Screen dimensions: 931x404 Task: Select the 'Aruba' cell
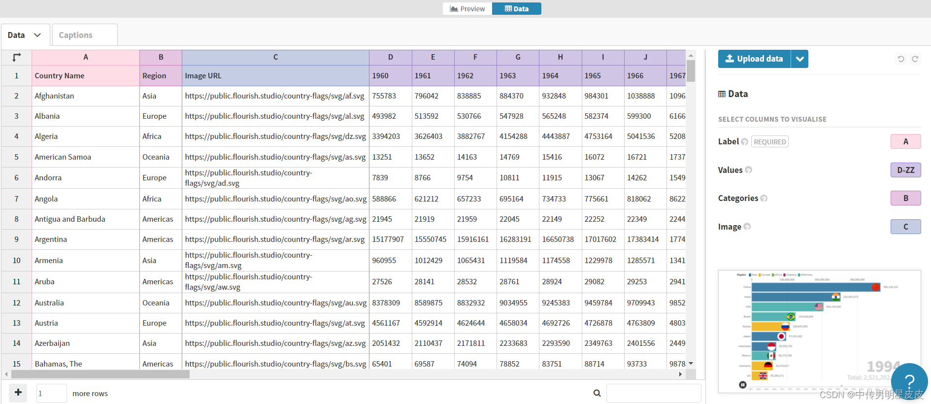pos(86,282)
